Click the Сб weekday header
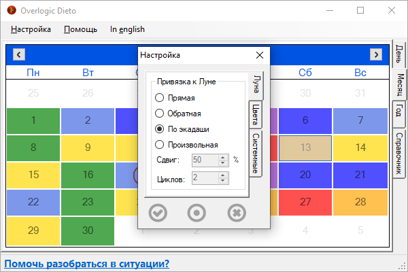The image size is (408, 272). (305, 73)
